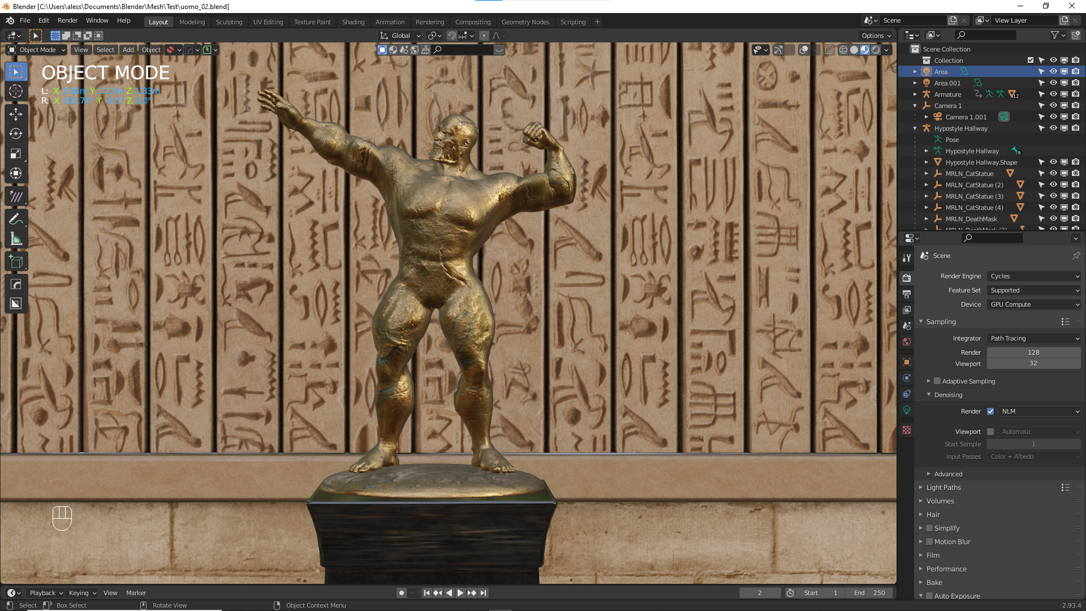Switch to solid viewport shading

coord(854,50)
